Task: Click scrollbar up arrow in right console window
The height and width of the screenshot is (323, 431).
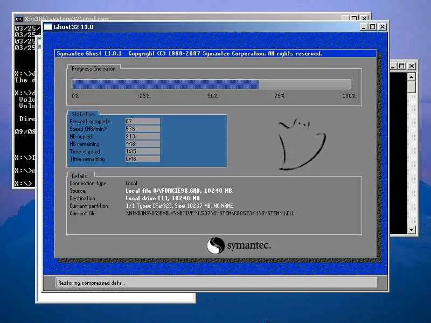Action: [x=411, y=77]
